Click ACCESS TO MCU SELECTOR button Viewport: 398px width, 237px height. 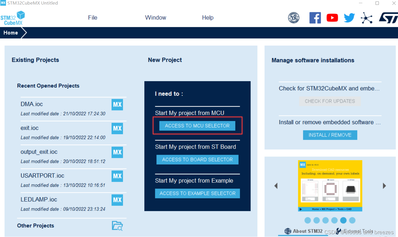click(x=197, y=126)
